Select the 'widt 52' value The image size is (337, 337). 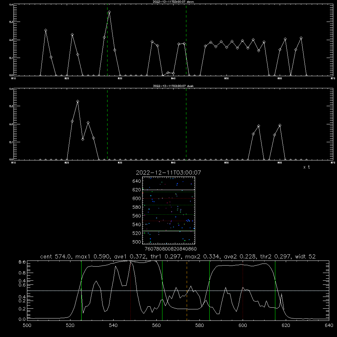click(305, 256)
